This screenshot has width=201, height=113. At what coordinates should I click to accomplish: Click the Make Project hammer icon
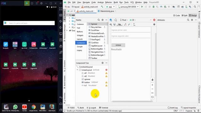(x=102, y=7)
